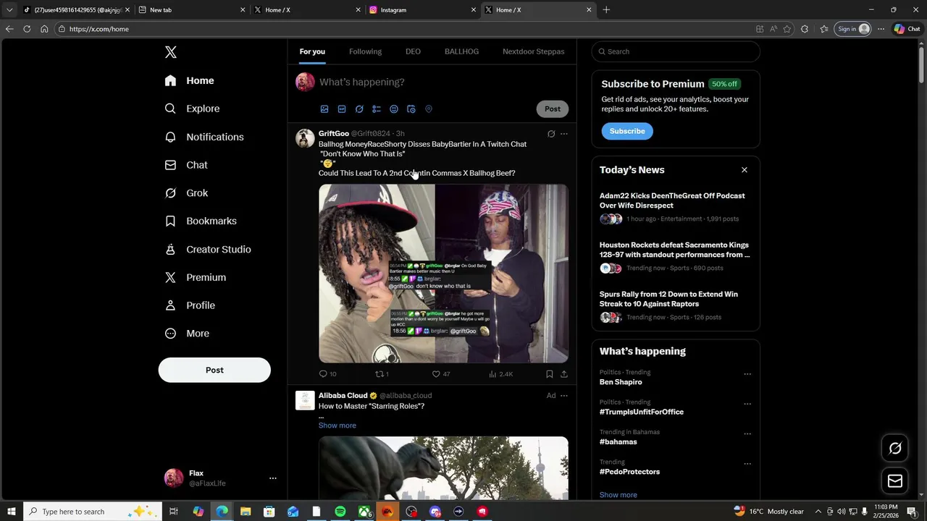Screen dimensions: 927x521
Task: Open emoji picker in composer
Action: pyautogui.click(x=394, y=109)
